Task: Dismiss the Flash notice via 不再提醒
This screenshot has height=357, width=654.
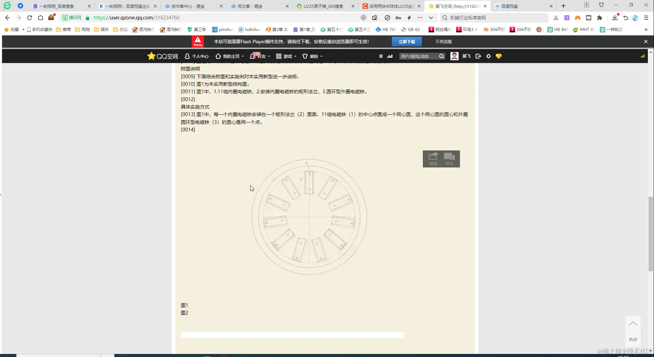Action: tap(443, 41)
